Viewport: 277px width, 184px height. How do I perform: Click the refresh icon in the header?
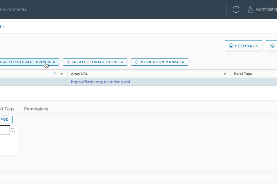tap(236, 9)
